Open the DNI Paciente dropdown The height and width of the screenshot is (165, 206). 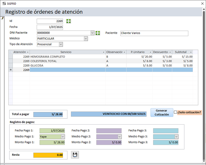pyautogui.click(x=92, y=33)
